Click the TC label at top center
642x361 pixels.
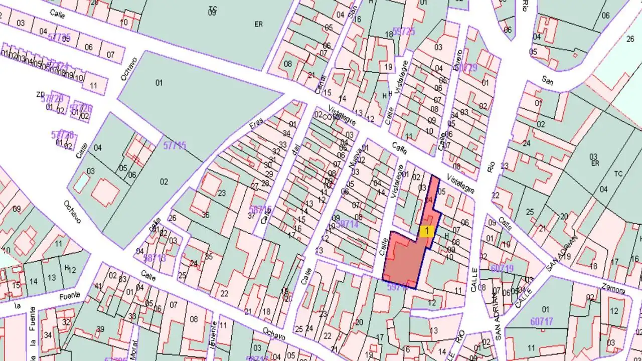pyautogui.click(x=213, y=9)
